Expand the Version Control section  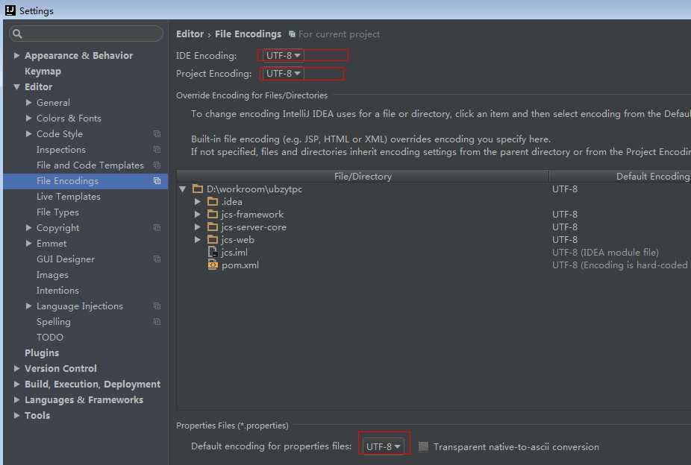point(16,368)
